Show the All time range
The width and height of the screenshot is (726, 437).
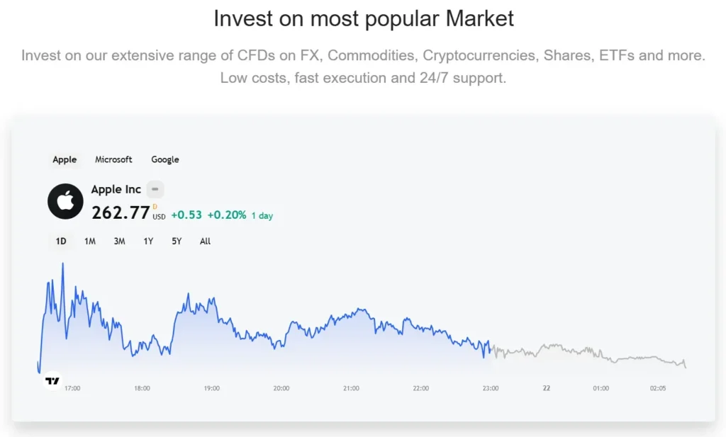pyautogui.click(x=205, y=242)
